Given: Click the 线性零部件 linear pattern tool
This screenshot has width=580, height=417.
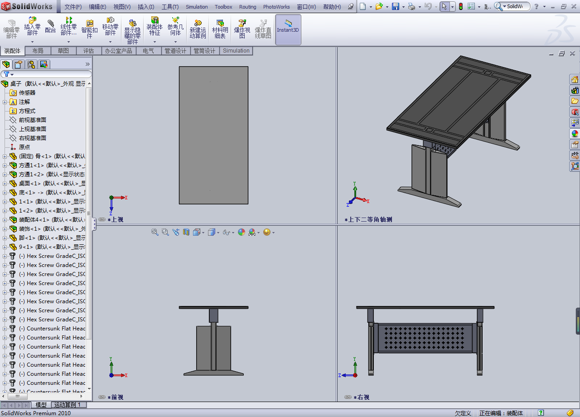Looking at the screenshot, I should (69, 26).
